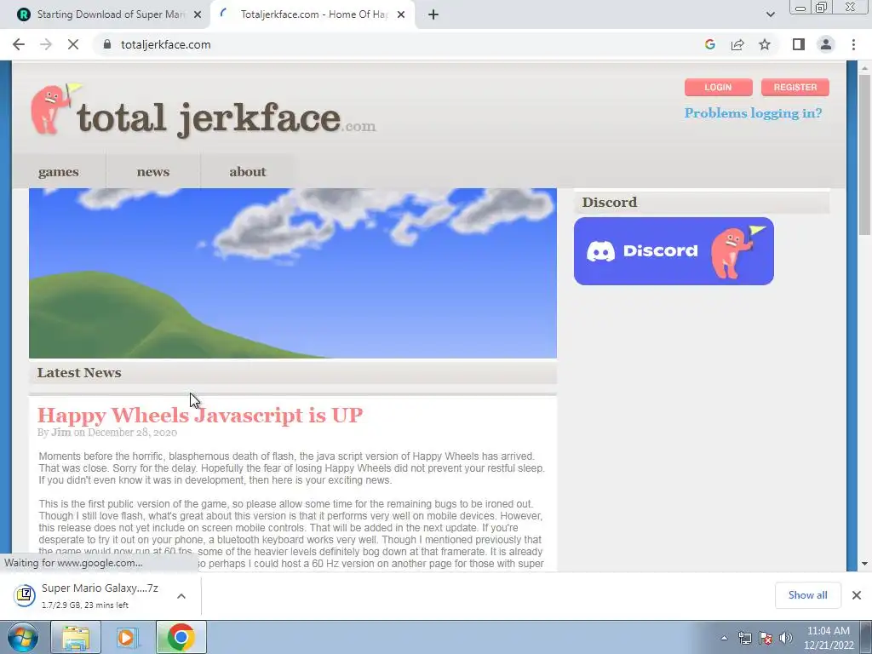Open the Chrome profile avatar
Screen dimensions: 872x654
coord(826,44)
